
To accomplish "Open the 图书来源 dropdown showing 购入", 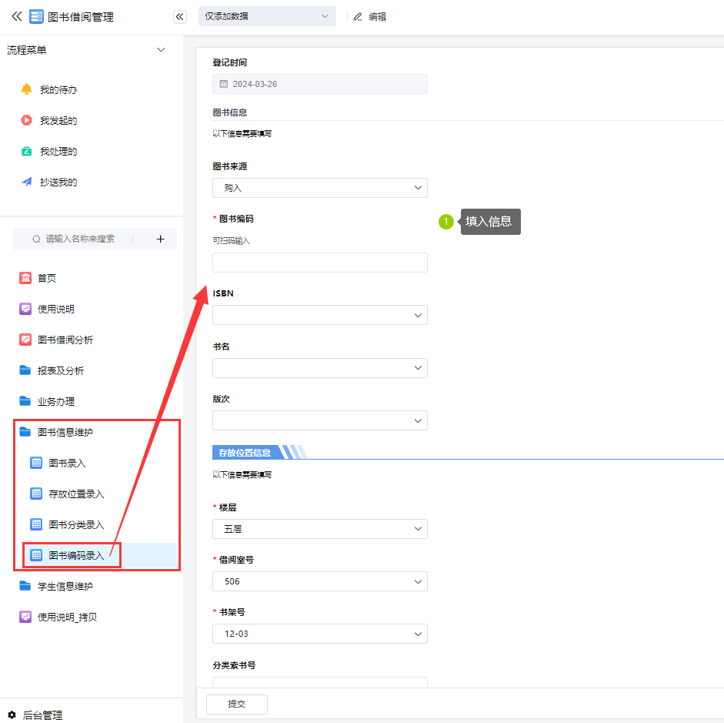I will click(x=320, y=188).
